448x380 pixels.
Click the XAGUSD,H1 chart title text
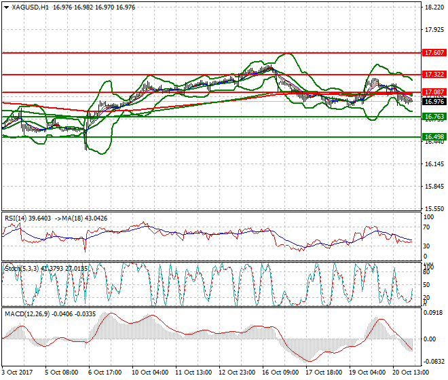tap(31, 7)
